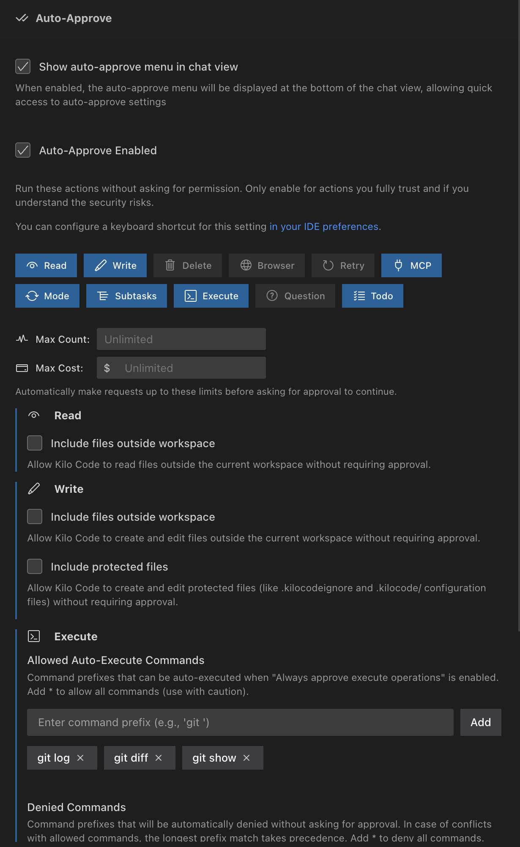Screen dimensions: 520x847
Task: Check Include files outside workspace under Read
Action: pos(35,443)
